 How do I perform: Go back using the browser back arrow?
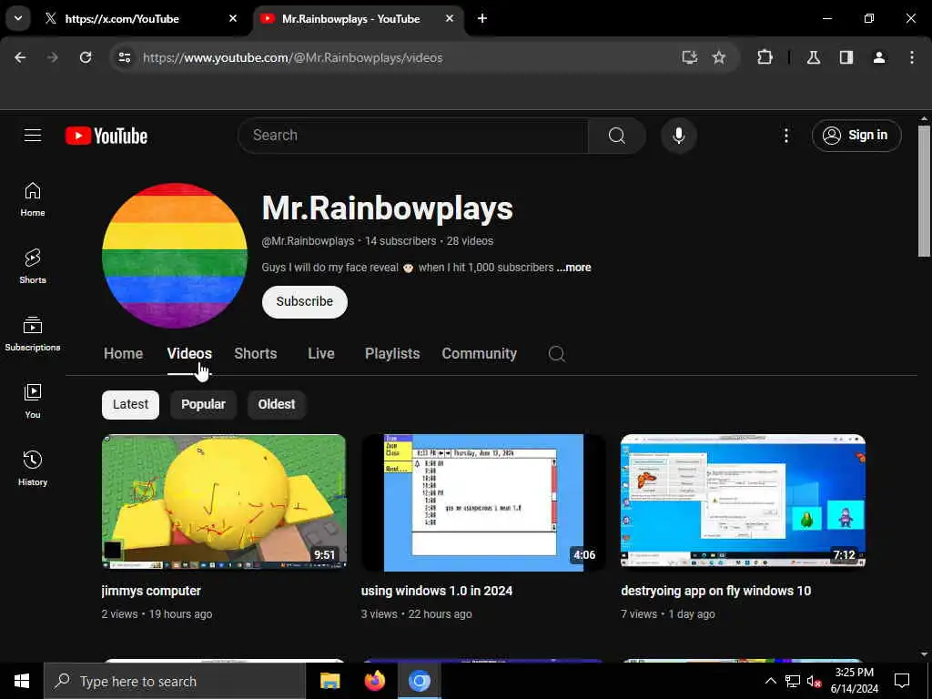[20, 57]
